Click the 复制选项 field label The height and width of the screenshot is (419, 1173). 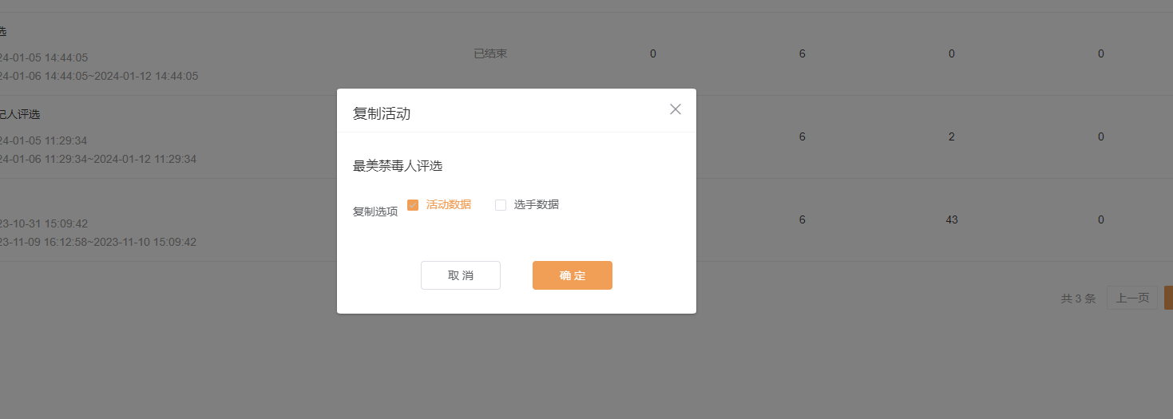[x=375, y=211]
